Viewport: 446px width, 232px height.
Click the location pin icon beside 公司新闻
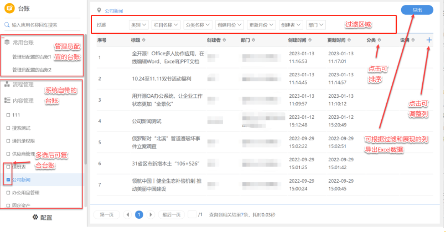click(99, 10)
